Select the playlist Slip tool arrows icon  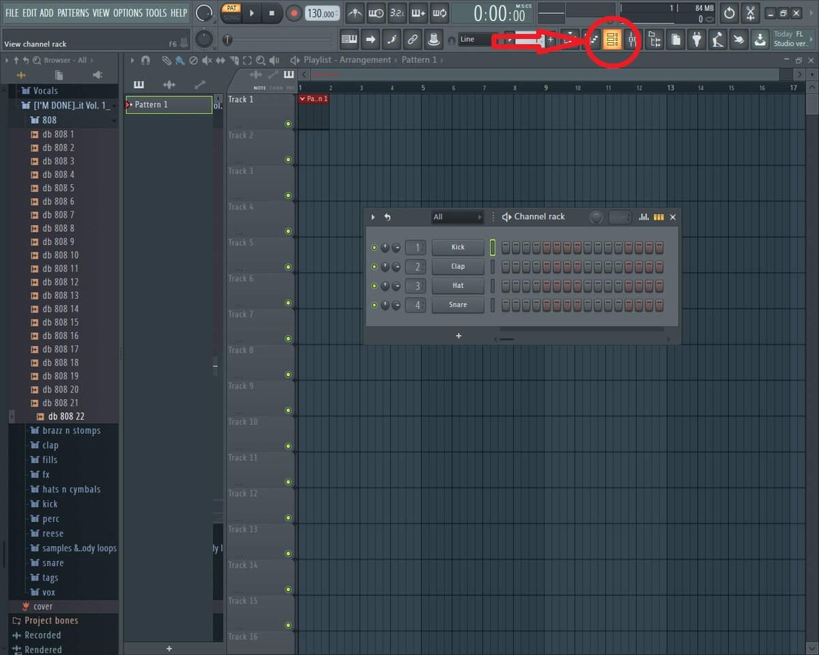[220, 60]
